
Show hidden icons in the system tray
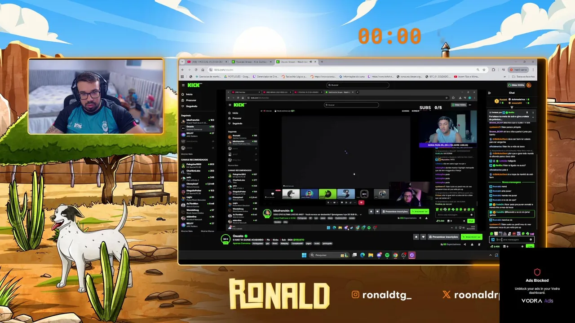(x=491, y=255)
